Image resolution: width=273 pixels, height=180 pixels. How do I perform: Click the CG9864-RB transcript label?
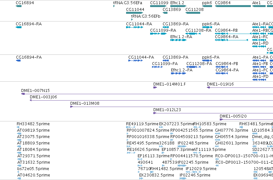pyautogui.click(x=226, y=30)
